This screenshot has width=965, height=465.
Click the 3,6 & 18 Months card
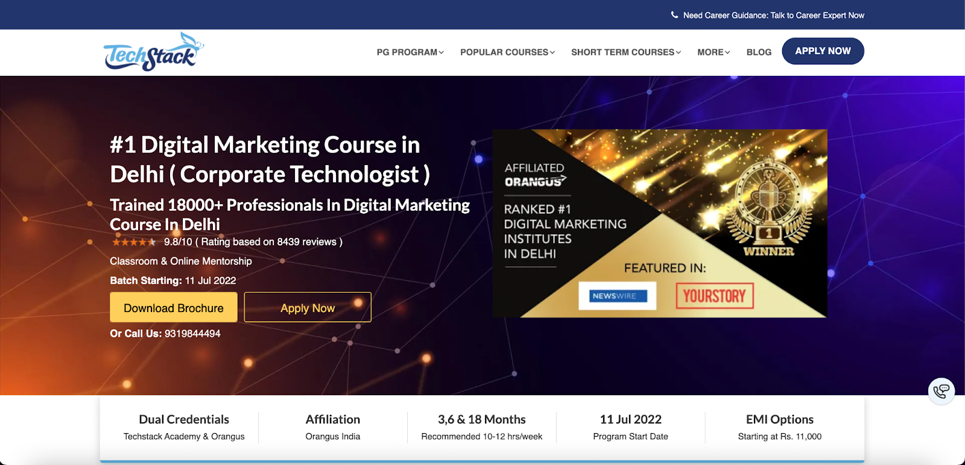(481, 427)
